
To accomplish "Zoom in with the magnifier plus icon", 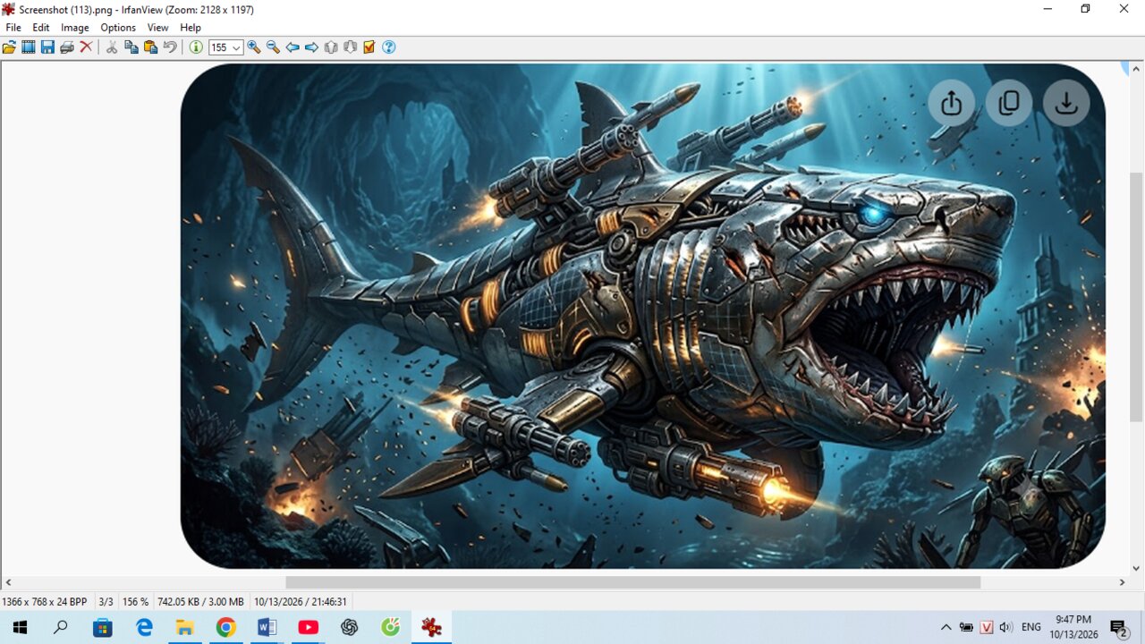I will point(254,47).
